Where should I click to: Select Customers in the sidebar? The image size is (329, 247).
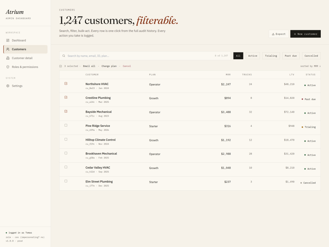[25, 49]
